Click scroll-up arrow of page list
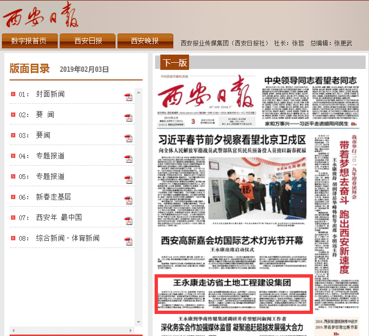The width and height of the screenshot is (369, 336). coord(139,92)
